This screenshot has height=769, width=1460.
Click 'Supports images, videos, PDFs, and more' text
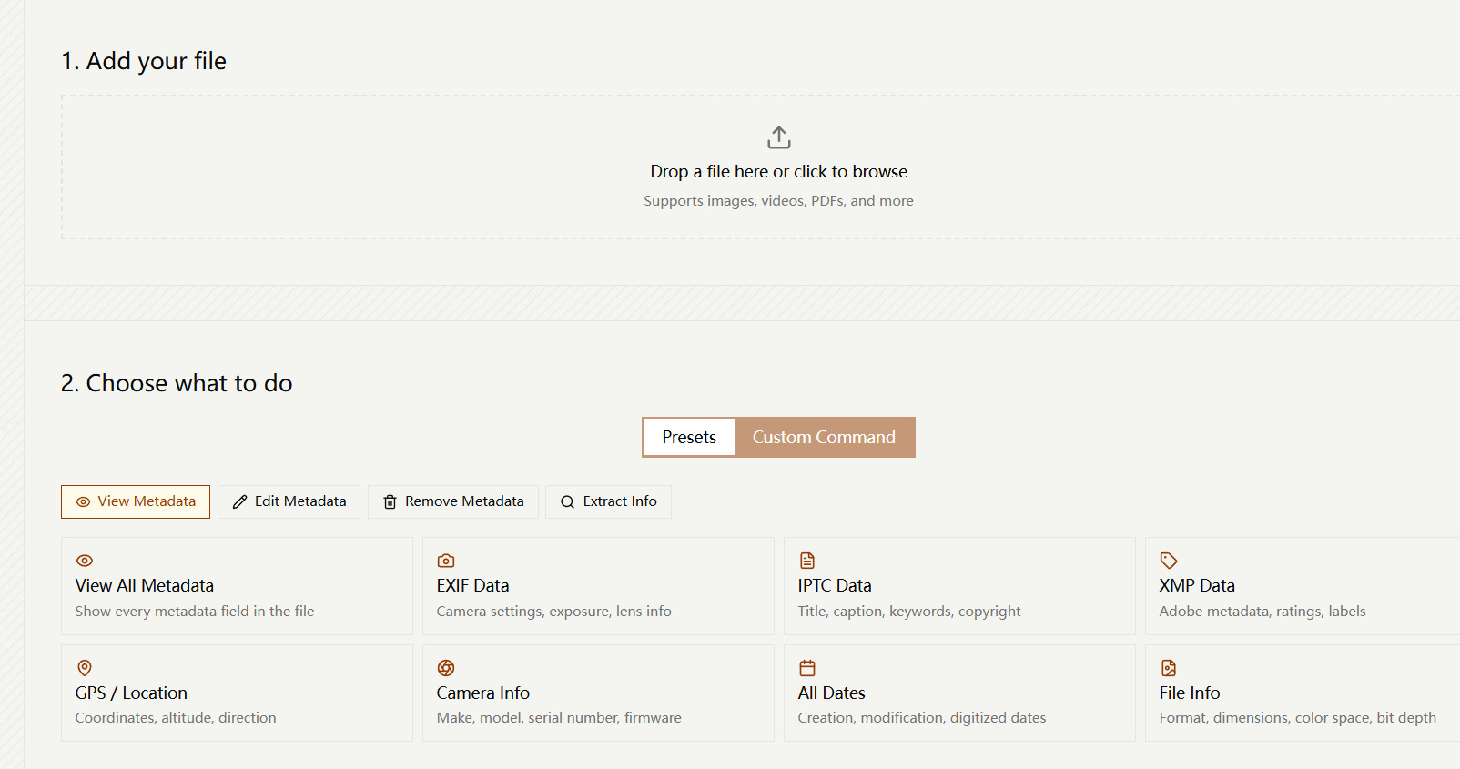pos(778,200)
